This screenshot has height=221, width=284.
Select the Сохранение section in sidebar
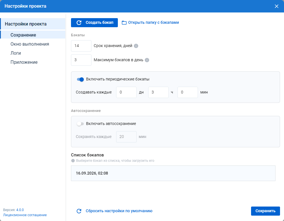tap(23, 35)
